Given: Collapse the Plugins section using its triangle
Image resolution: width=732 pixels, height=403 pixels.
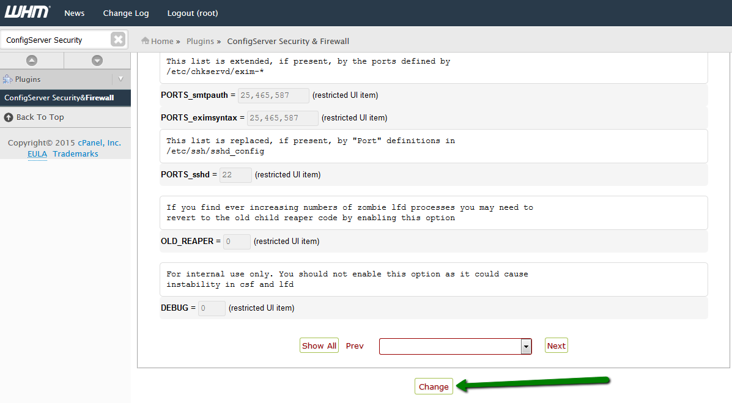Looking at the screenshot, I should (x=120, y=79).
